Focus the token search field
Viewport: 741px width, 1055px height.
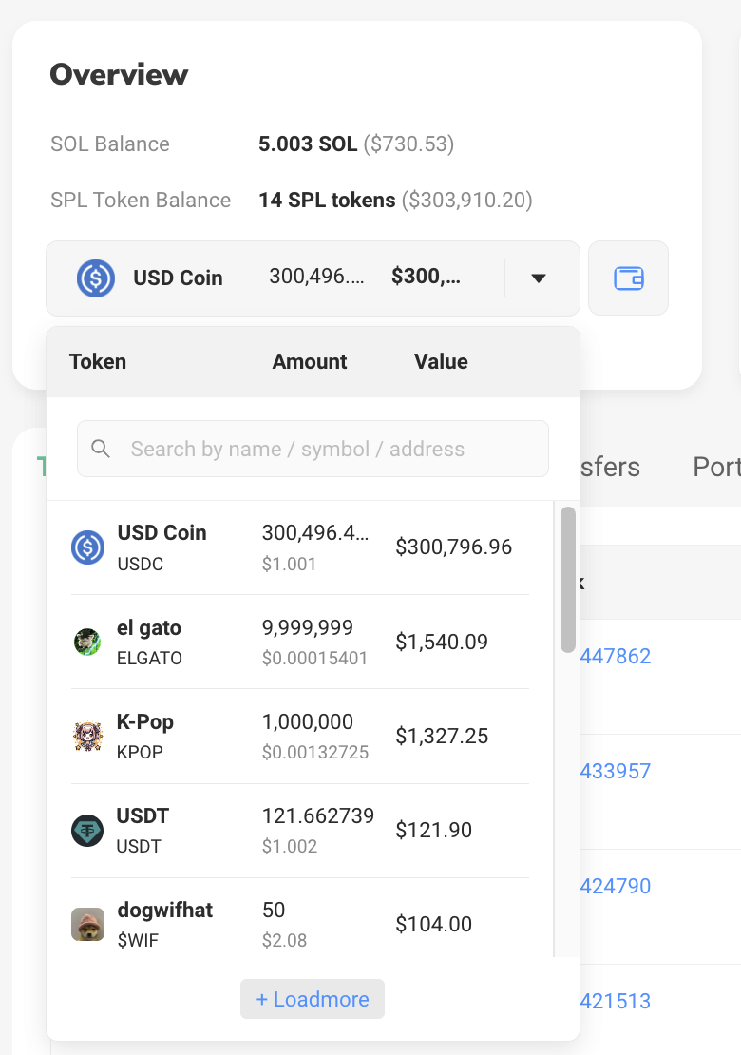pyautogui.click(x=313, y=449)
